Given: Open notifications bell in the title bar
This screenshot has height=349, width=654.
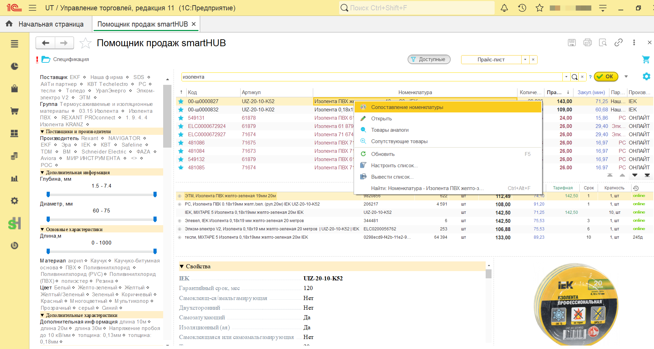Looking at the screenshot, I should tap(504, 8).
